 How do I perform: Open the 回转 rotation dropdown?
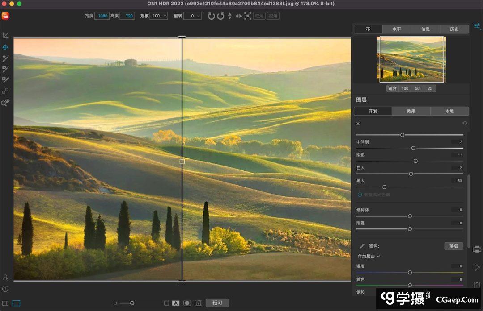(192, 16)
